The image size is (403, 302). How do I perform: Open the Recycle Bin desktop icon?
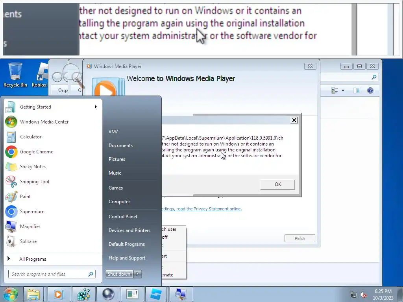(15, 75)
